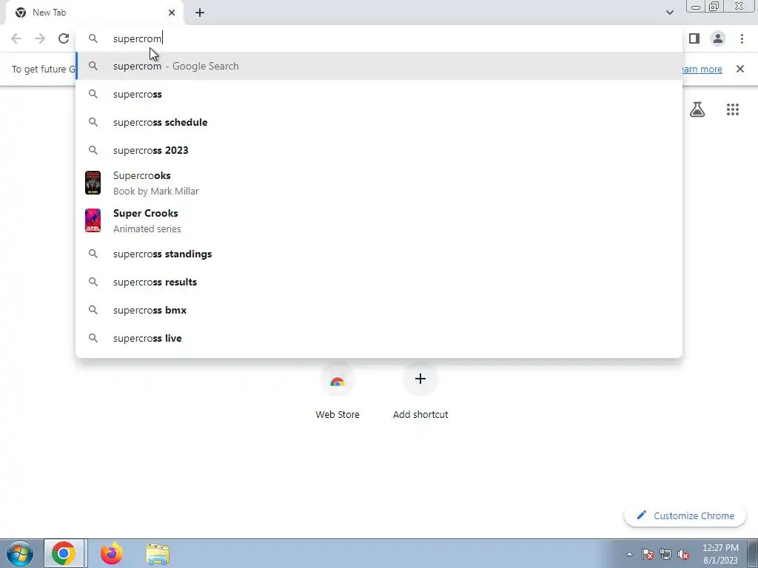Open Windows Explorer from taskbar
Viewport: 758px width, 568px height.
click(x=158, y=554)
